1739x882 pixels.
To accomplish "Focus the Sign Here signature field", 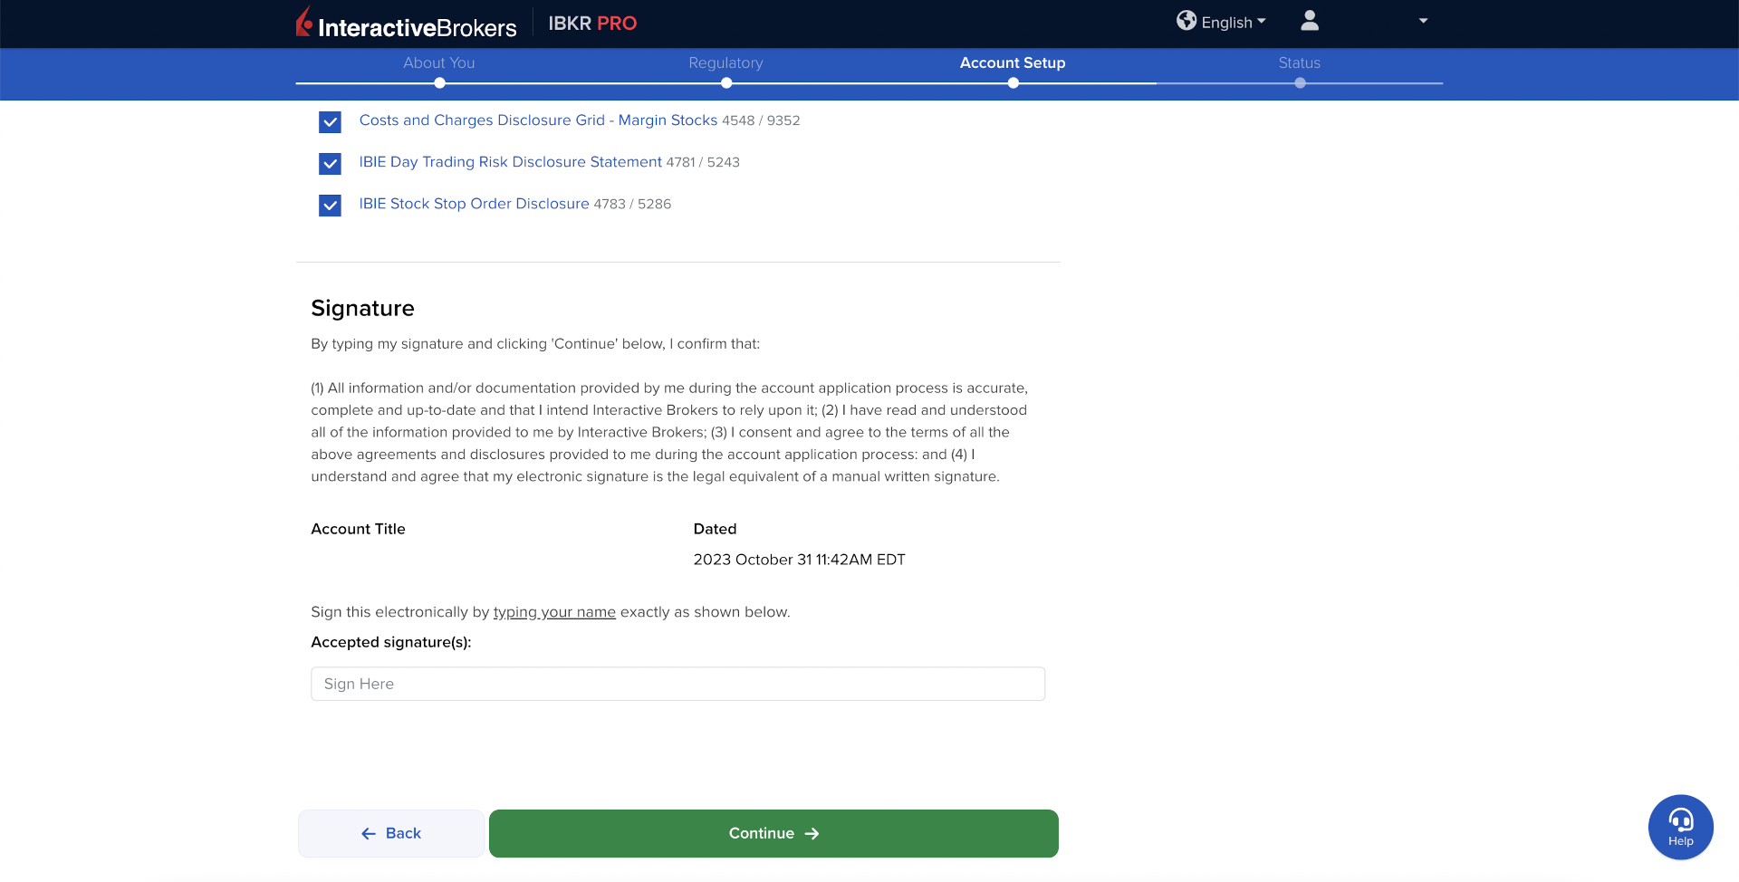I will tap(677, 684).
